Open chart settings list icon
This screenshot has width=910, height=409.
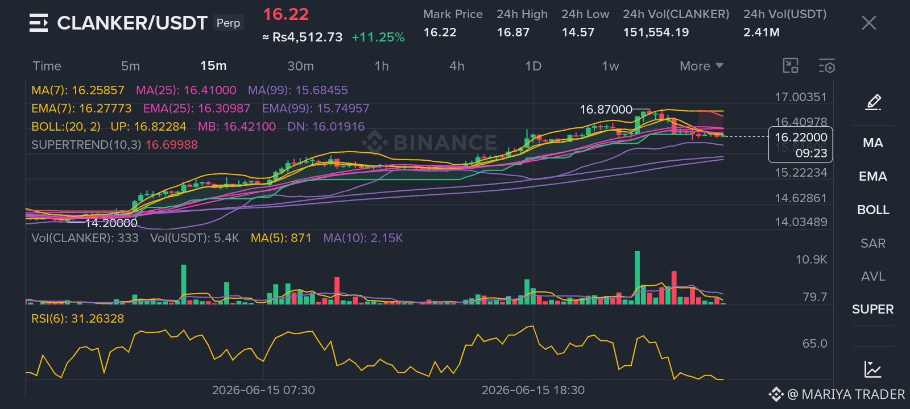827,66
